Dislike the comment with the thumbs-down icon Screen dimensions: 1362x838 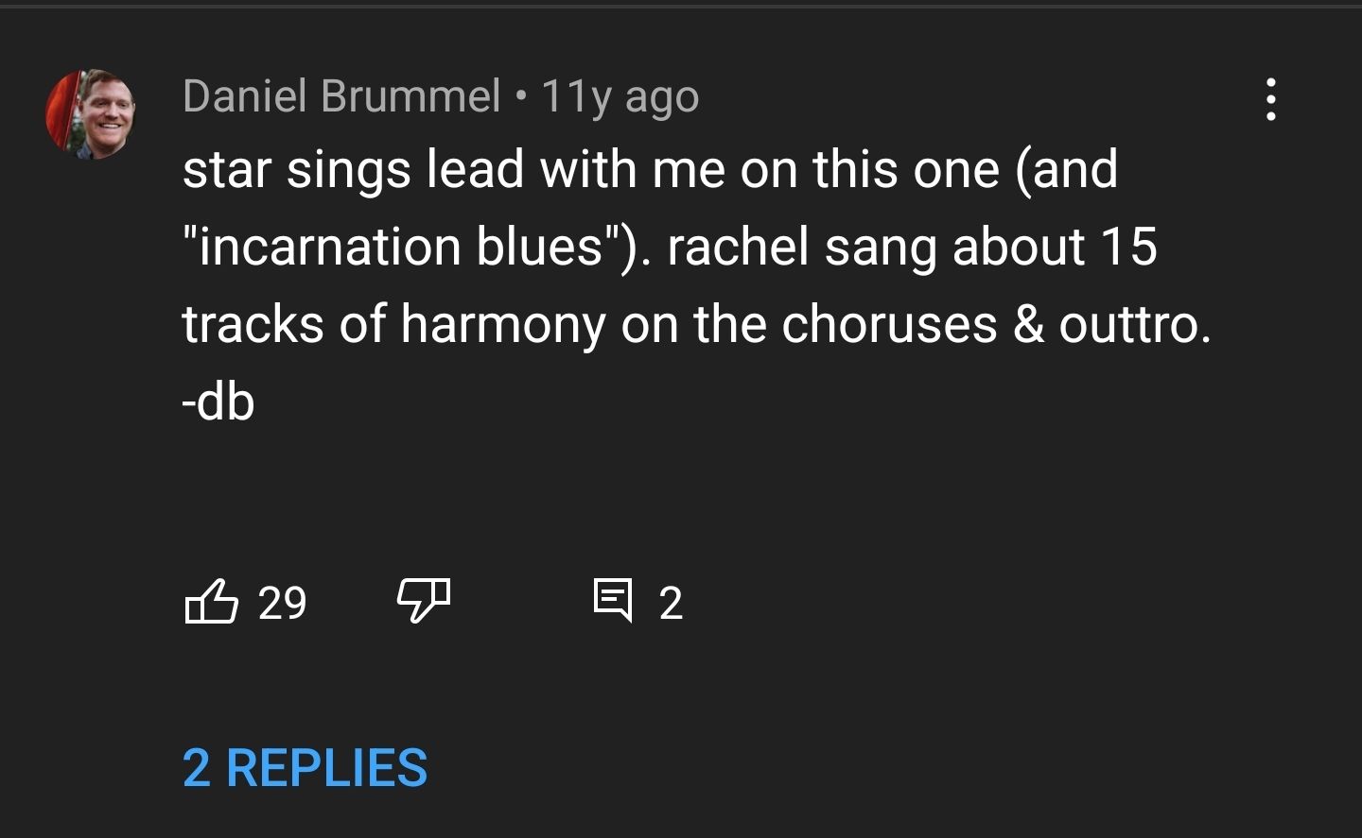point(423,602)
